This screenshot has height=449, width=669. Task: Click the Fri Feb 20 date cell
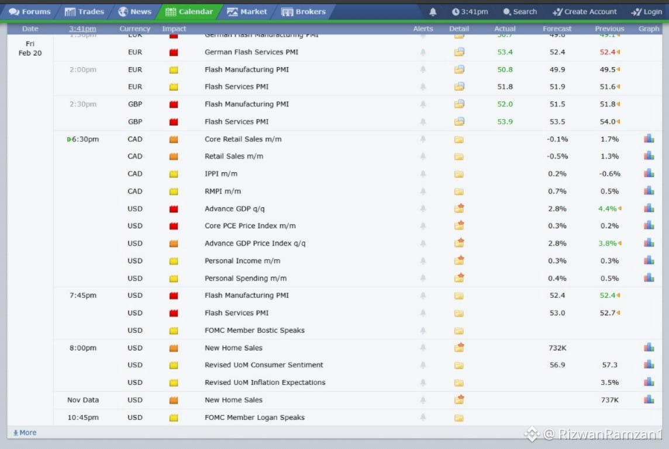[30, 48]
